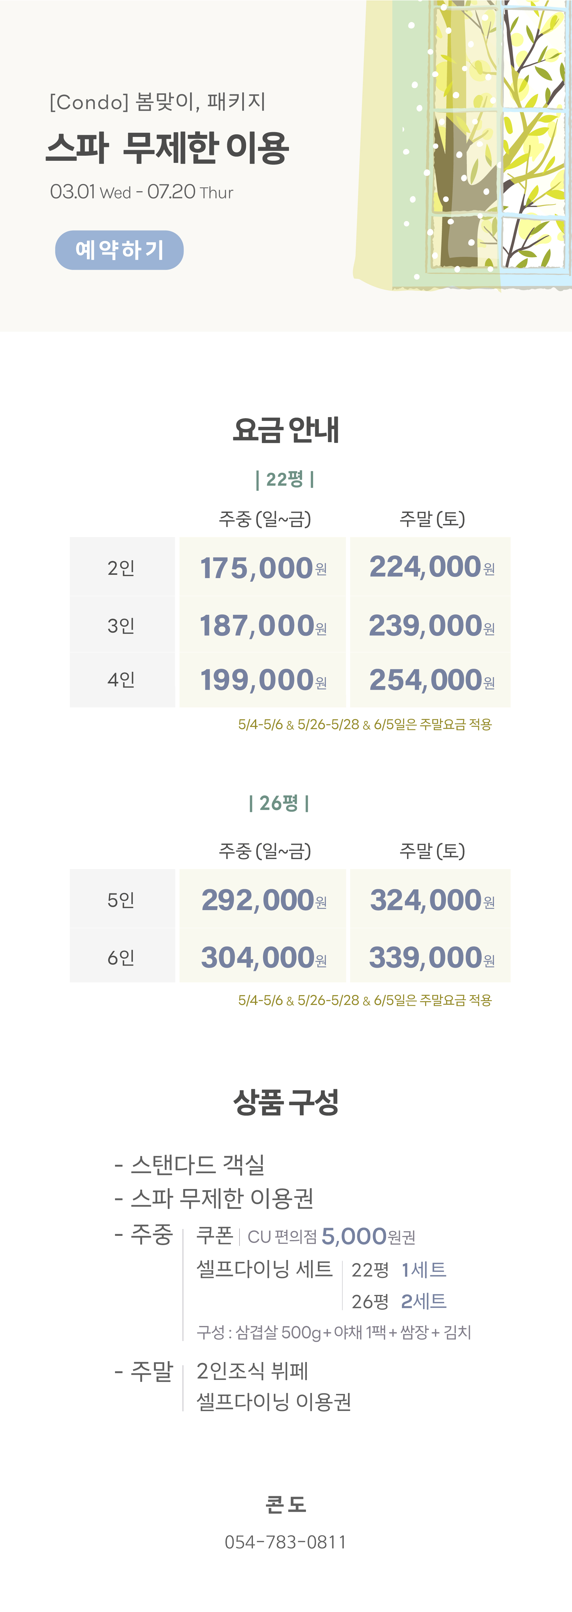The image size is (572, 1612).
Task: Select the 26평 section label
Action: [x=279, y=803]
